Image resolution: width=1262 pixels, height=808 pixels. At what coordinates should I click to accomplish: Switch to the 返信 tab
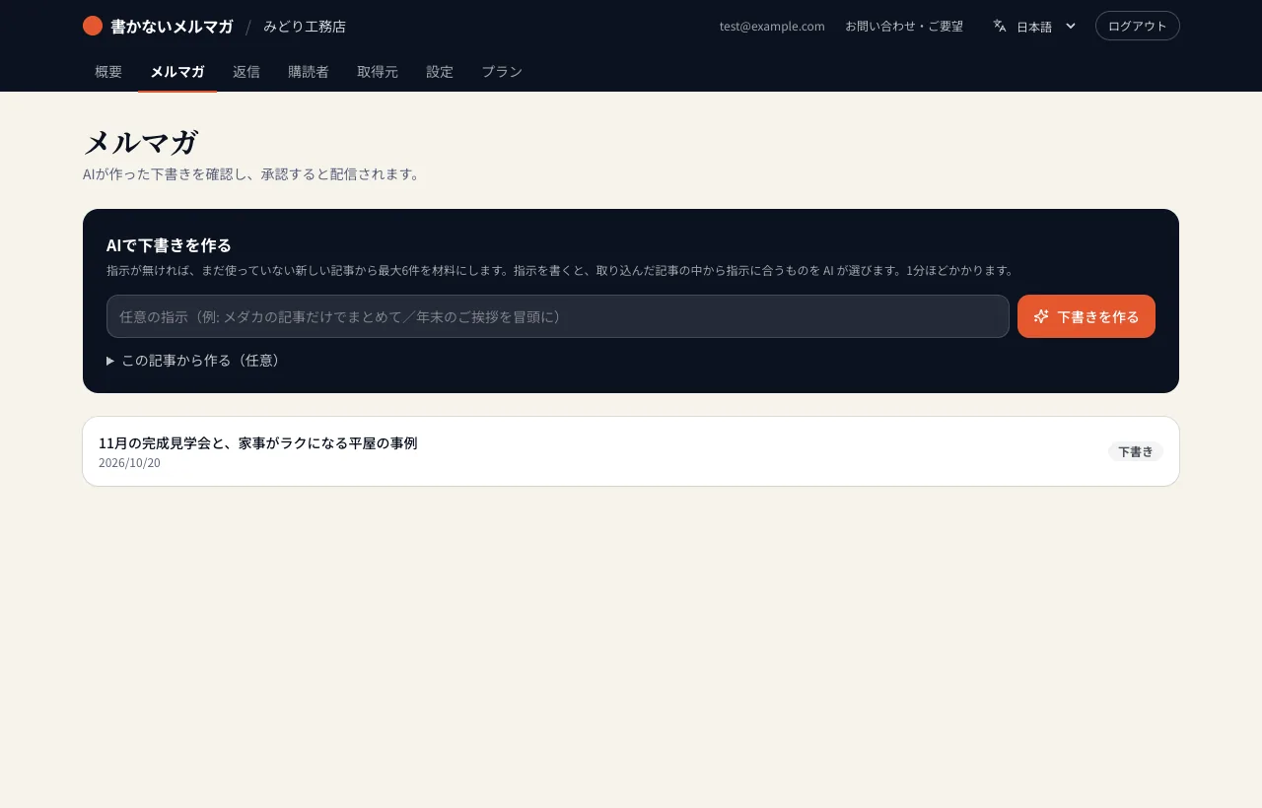[246, 71]
